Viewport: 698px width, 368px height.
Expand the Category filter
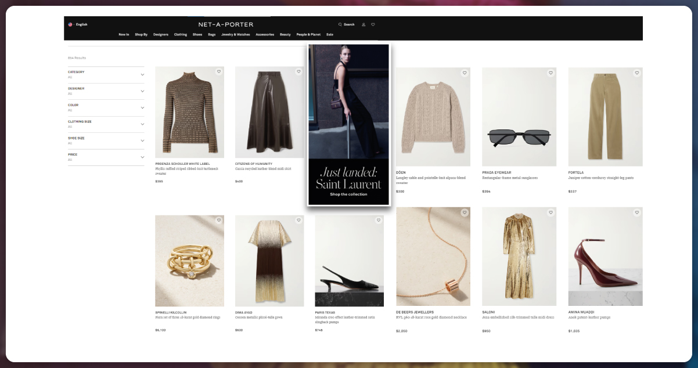106,74
